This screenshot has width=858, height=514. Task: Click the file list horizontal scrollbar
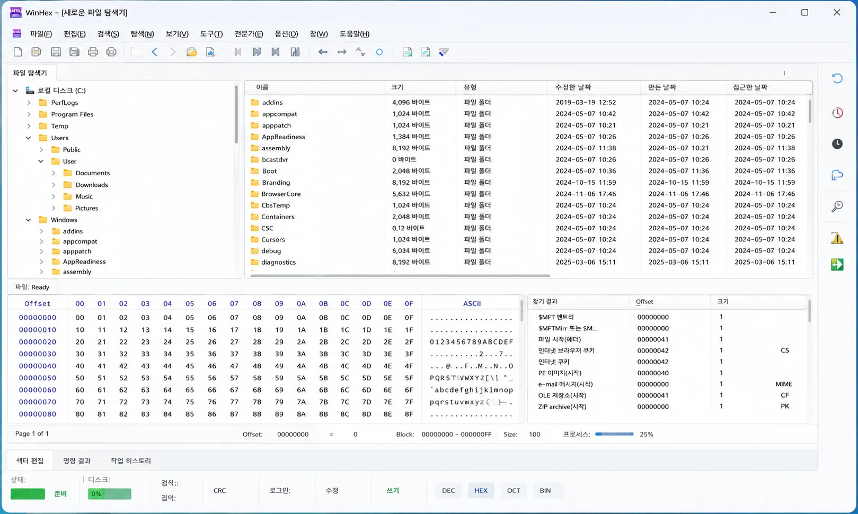click(x=400, y=275)
